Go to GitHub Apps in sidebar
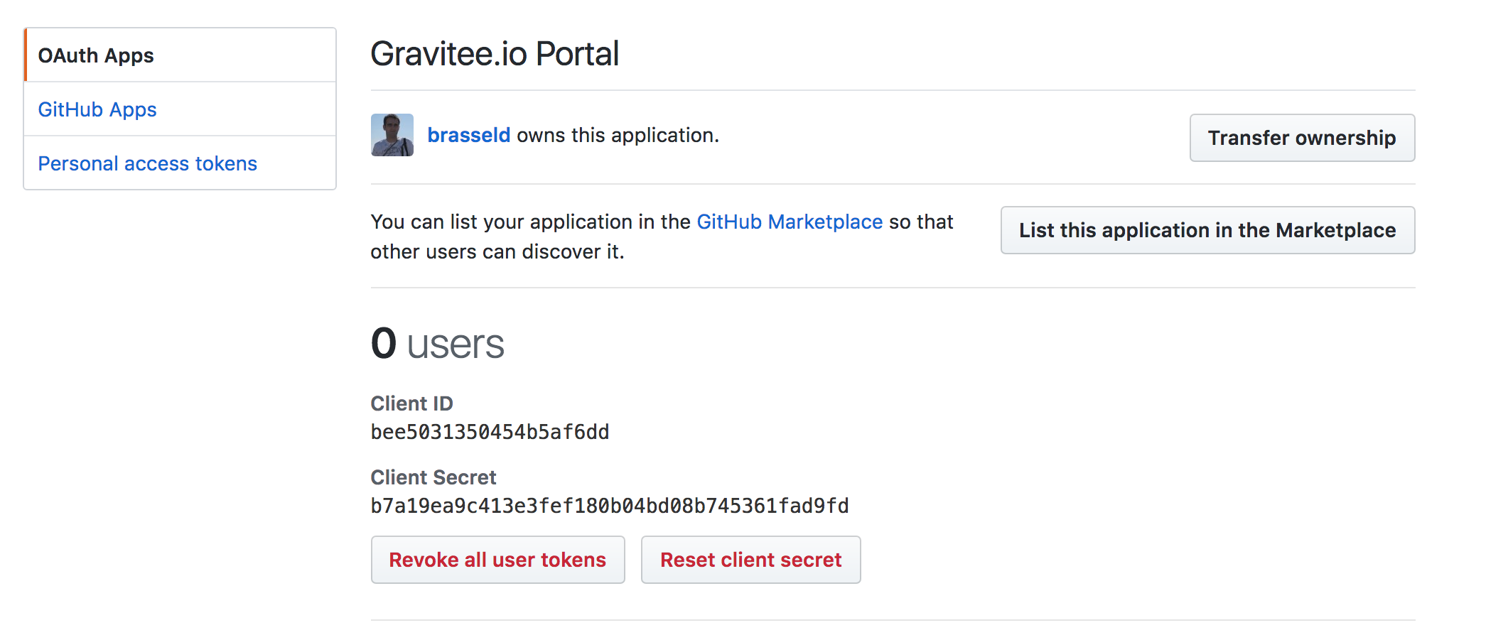The height and width of the screenshot is (635, 1508). click(97, 109)
